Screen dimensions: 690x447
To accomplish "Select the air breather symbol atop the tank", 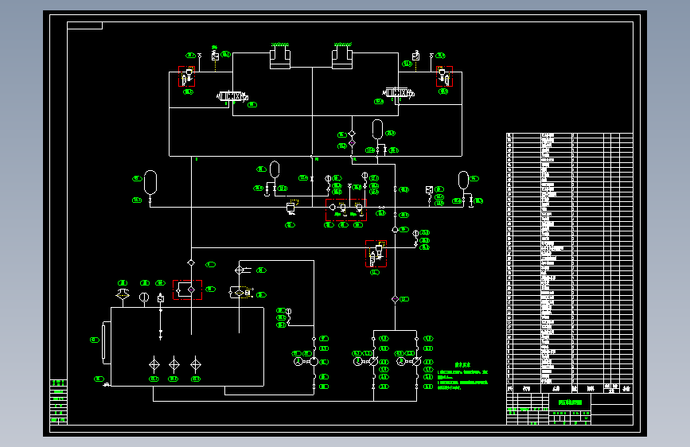I will [123, 295].
